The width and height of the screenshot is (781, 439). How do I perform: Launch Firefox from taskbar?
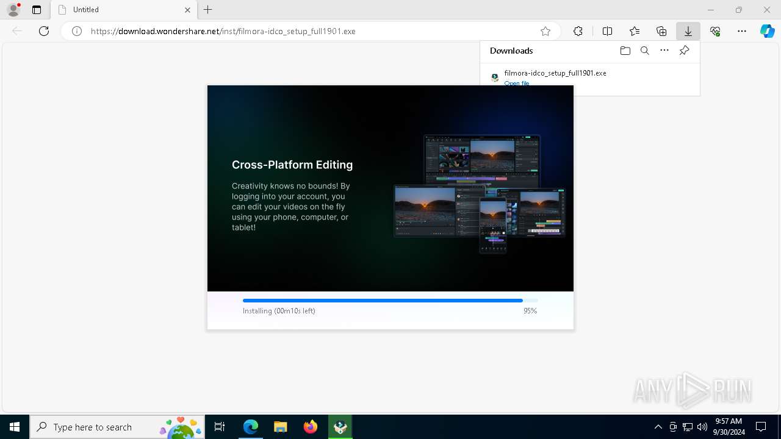coord(311,427)
